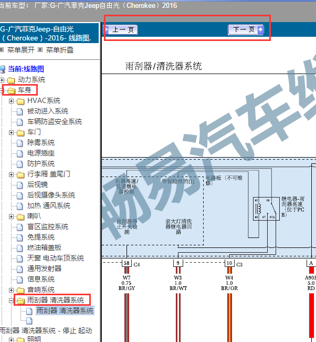Open the 信息系统 document icon
The width and height of the screenshot is (316, 342).
pos(20,280)
